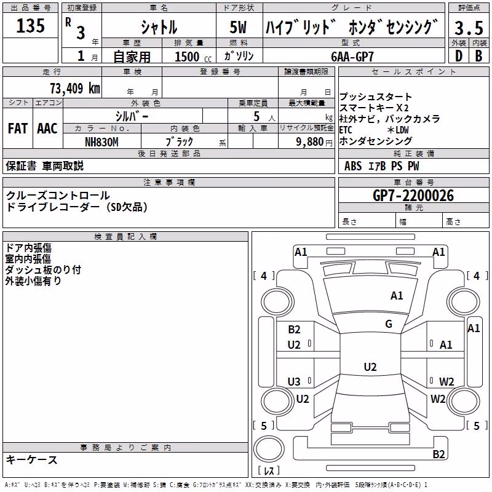Image resolution: width=492 pixels, height=492 pixels.
Task: Click door shape value 5W
Action: click(238, 27)
